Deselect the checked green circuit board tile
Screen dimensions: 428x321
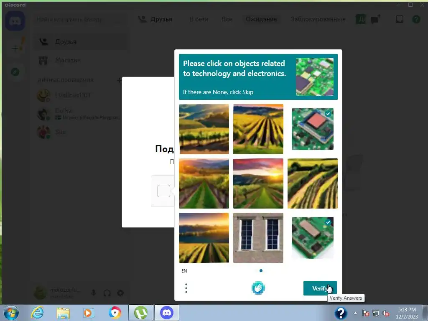(x=313, y=238)
